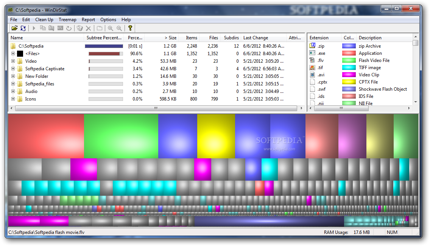This screenshot has height=246, width=430.
Task: Sort by the Size column header
Action: (x=161, y=38)
